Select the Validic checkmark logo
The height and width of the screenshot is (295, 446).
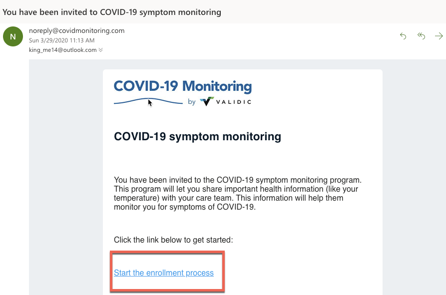[207, 101]
